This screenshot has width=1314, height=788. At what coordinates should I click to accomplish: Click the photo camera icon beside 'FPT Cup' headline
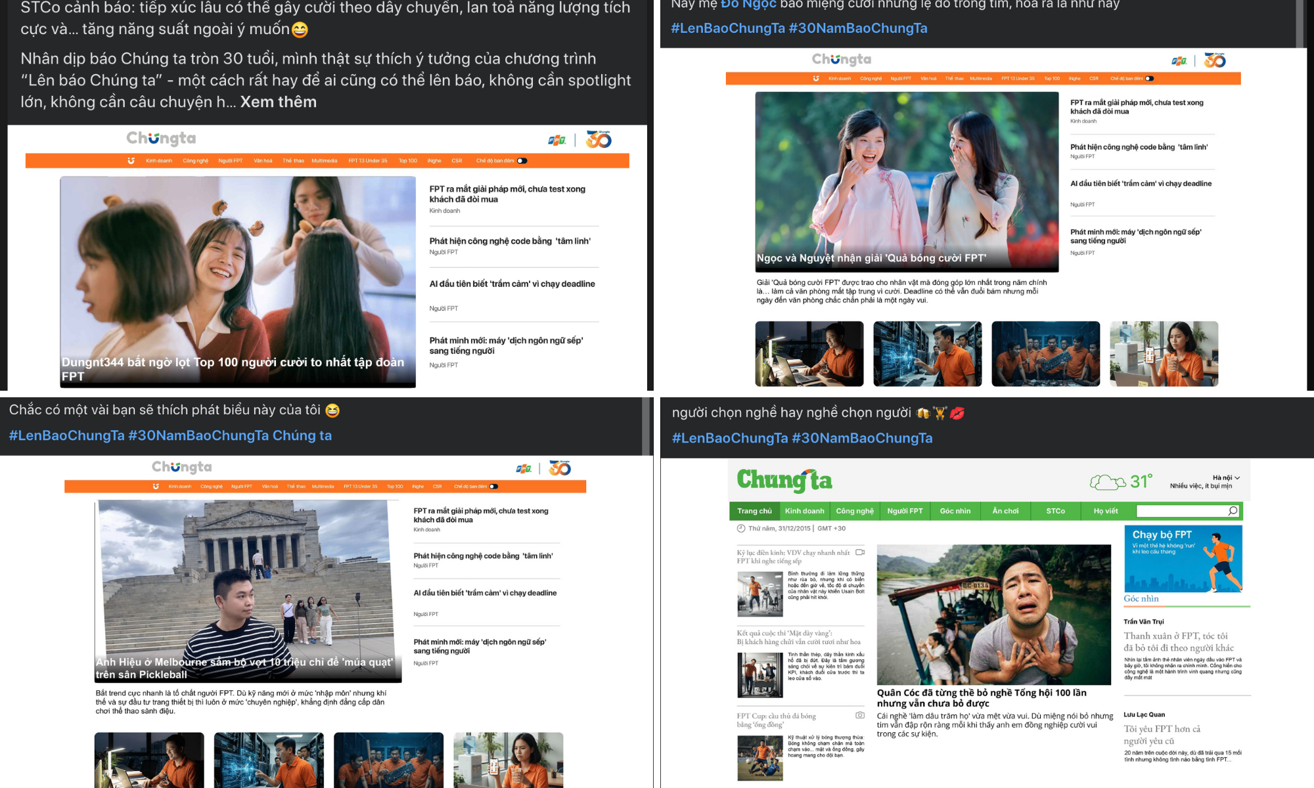(x=860, y=715)
